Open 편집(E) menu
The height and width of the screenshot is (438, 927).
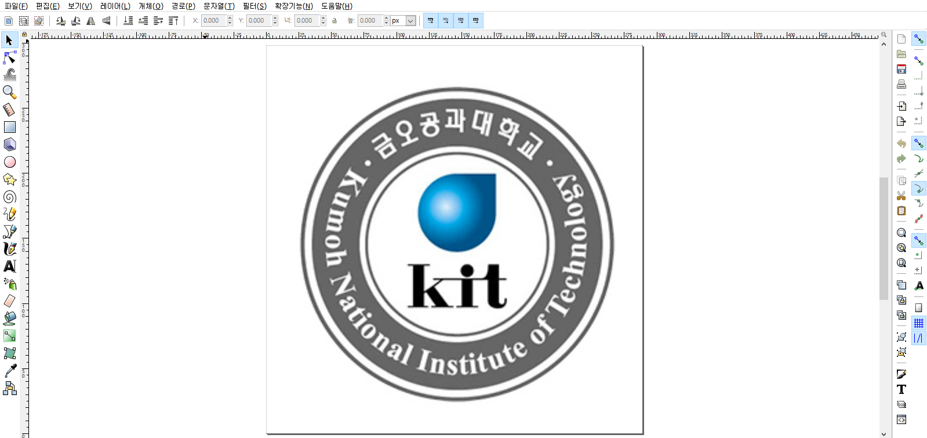tap(48, 6)
